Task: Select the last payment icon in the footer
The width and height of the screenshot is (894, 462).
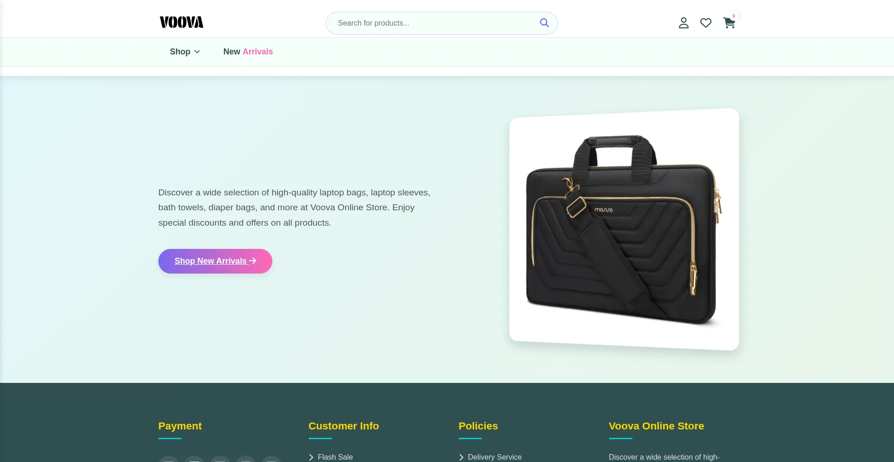Action: 271,459
